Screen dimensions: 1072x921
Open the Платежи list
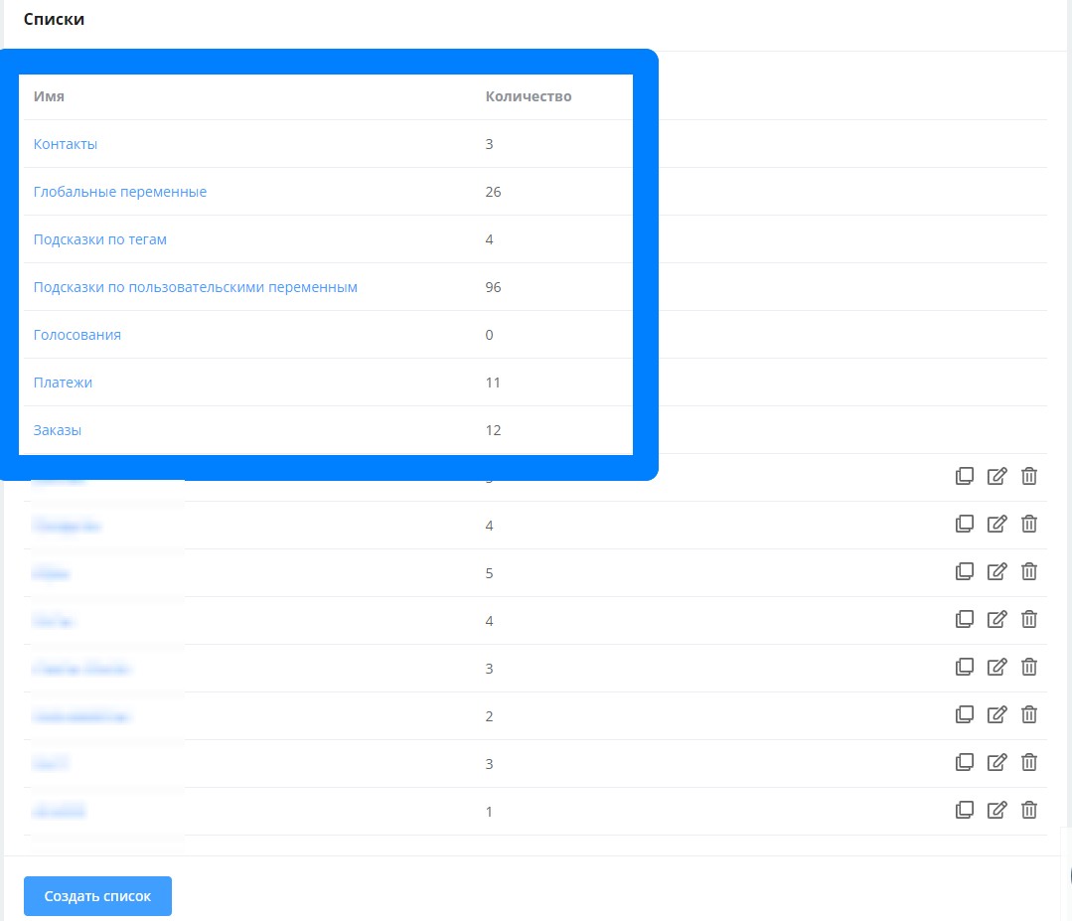point(63,383)
